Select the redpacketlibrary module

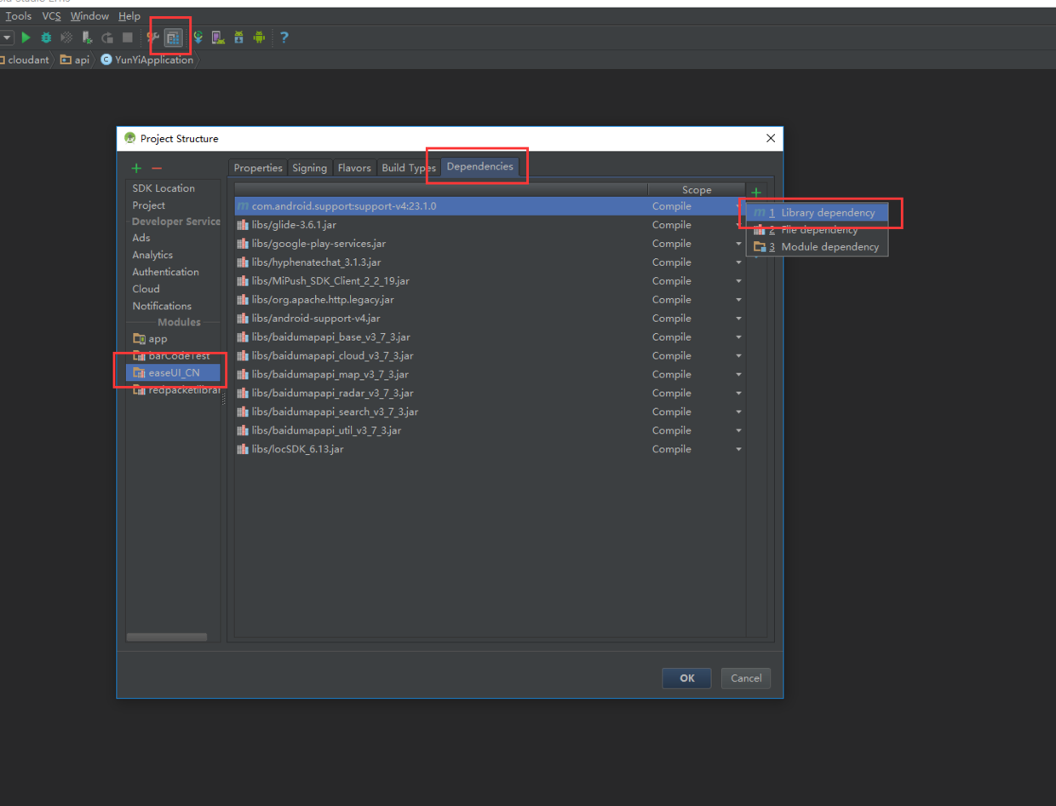point(173,389)
